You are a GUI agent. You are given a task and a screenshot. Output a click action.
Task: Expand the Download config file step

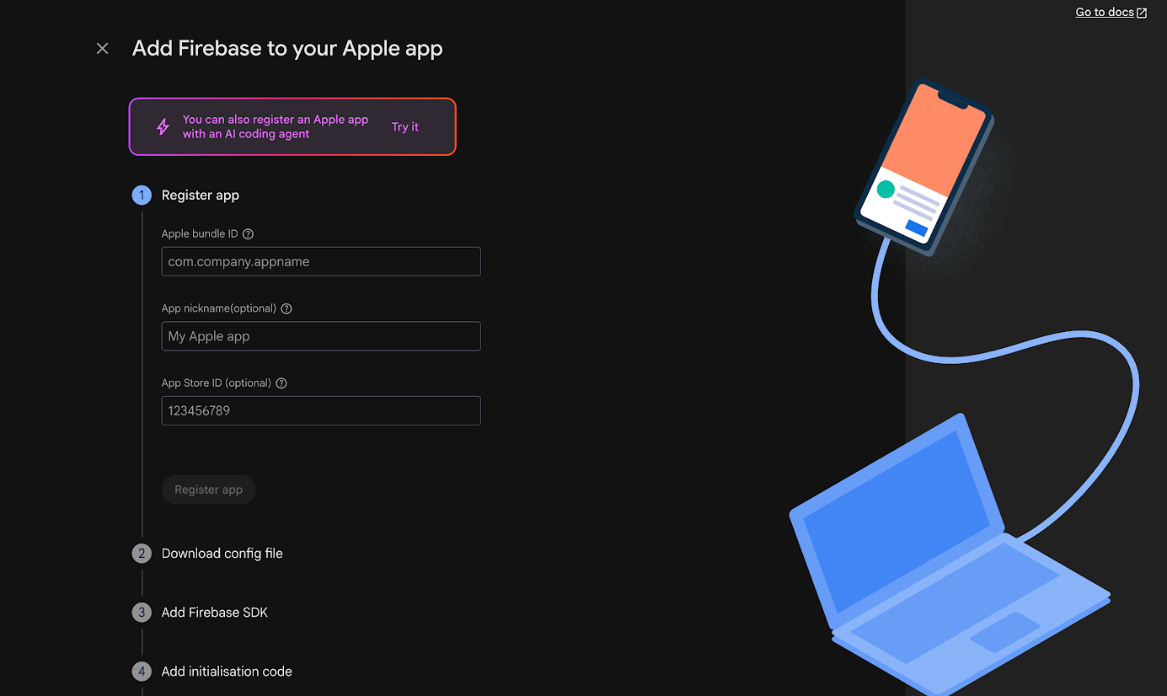[x=222, y=554]
